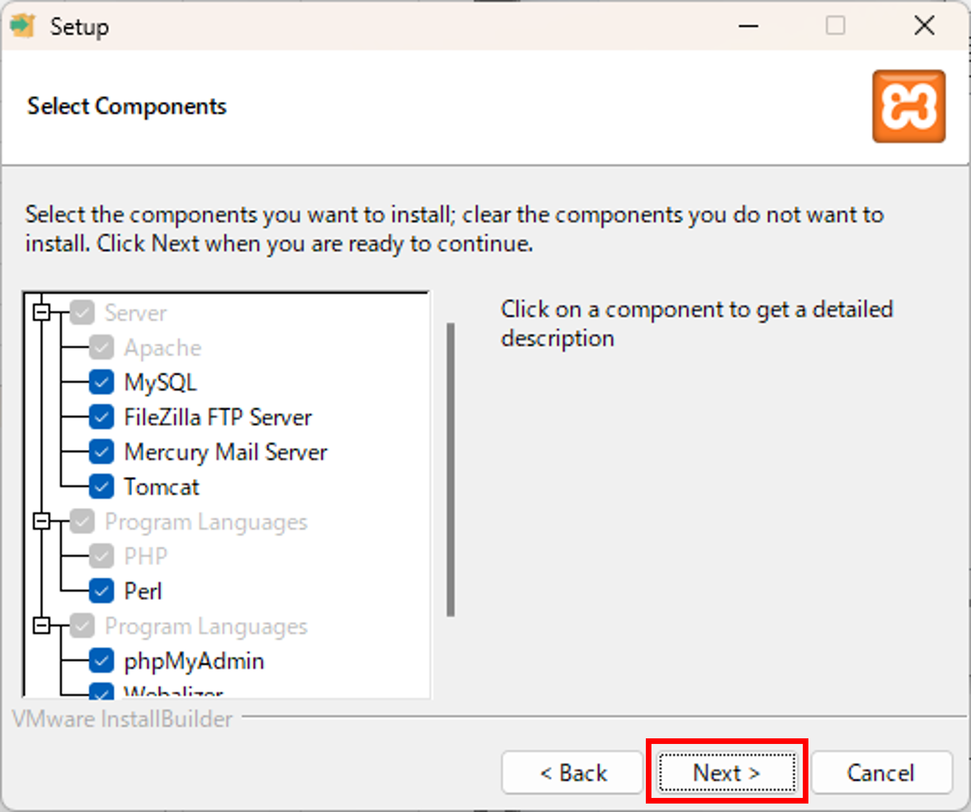Cancel the installation

[x=881, y=773]
